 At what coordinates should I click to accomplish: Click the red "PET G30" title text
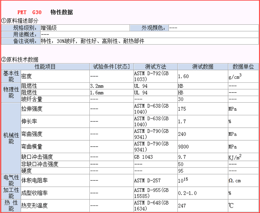[29, 12]
